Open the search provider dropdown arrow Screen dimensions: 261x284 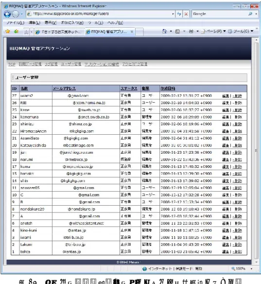coord(256,14)
